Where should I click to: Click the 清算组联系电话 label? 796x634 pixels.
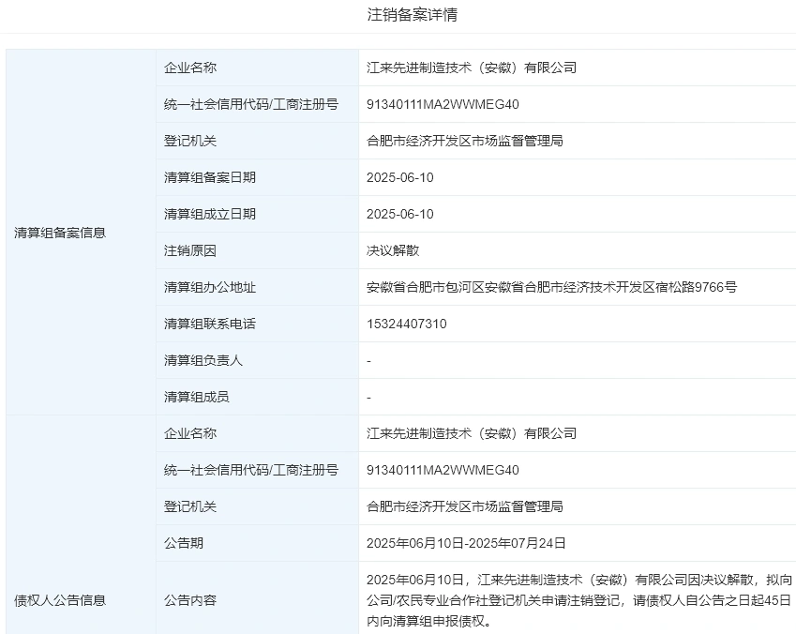click(x=210, y=324)
